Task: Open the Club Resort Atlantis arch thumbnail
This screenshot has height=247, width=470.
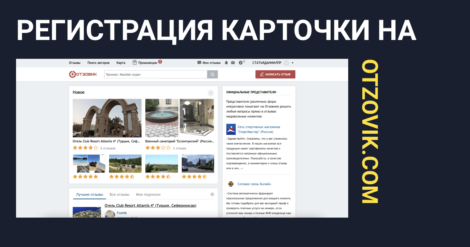Action: tap(107, 118)
